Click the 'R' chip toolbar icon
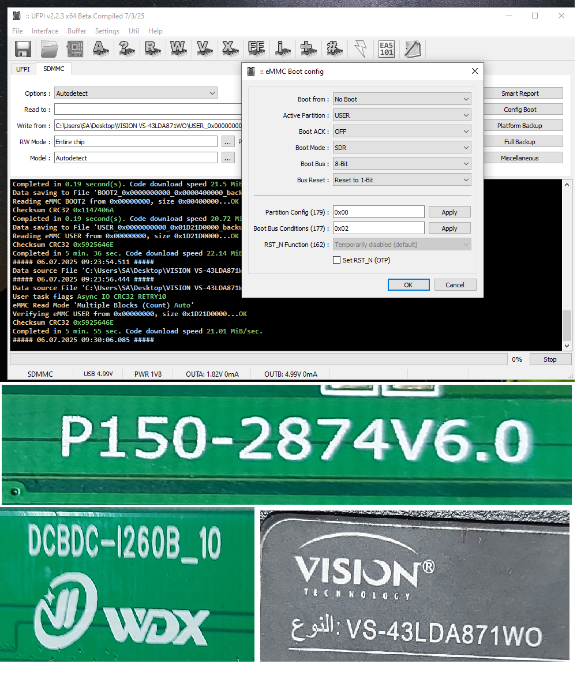The width and height of the screenshot is (577, 683). tap(152, 49)
